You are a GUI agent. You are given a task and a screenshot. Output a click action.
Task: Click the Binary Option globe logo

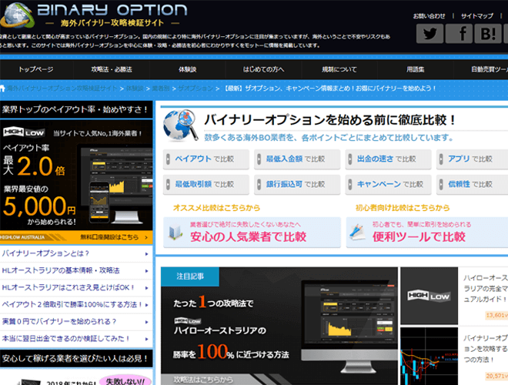[18, 15]
